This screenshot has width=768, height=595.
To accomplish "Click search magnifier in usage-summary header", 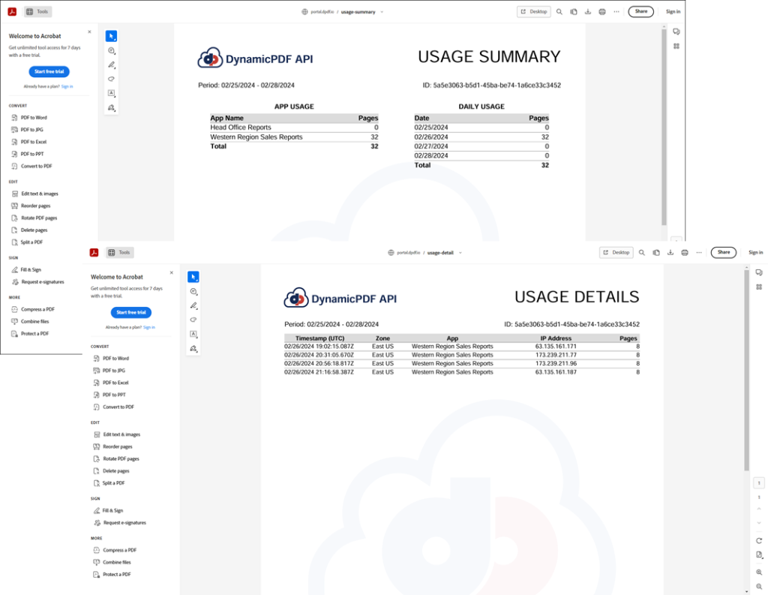I will pos(559,12).
